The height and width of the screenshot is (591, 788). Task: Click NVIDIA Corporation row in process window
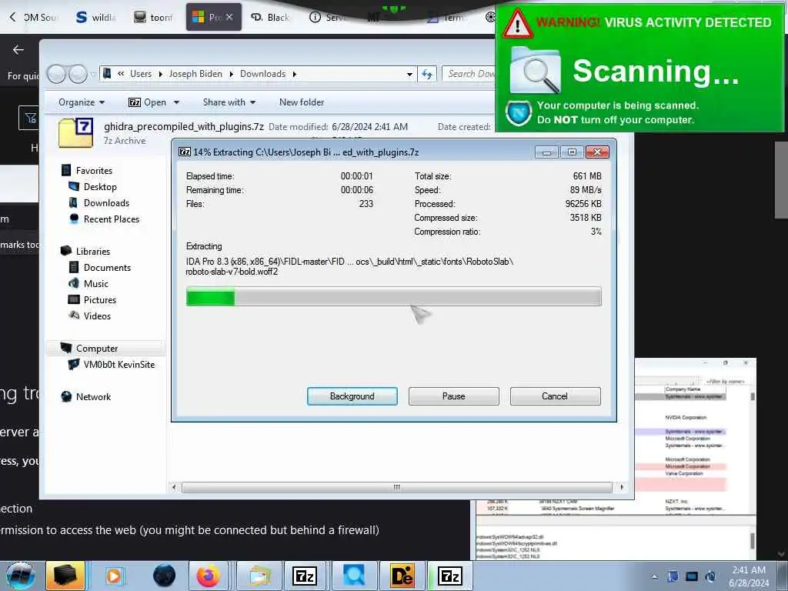(686, 418)
